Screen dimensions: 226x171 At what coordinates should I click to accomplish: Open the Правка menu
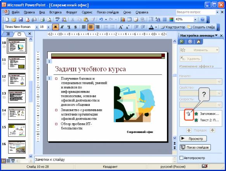29,12
